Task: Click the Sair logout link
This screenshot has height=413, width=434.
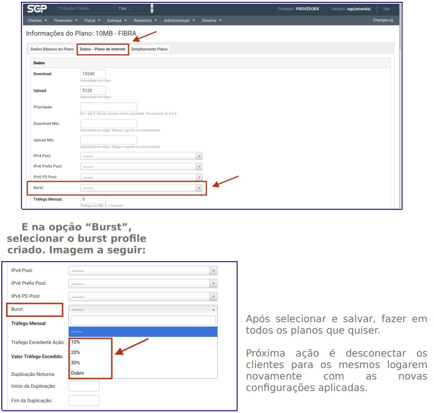Action: click(x=386, y=9)
